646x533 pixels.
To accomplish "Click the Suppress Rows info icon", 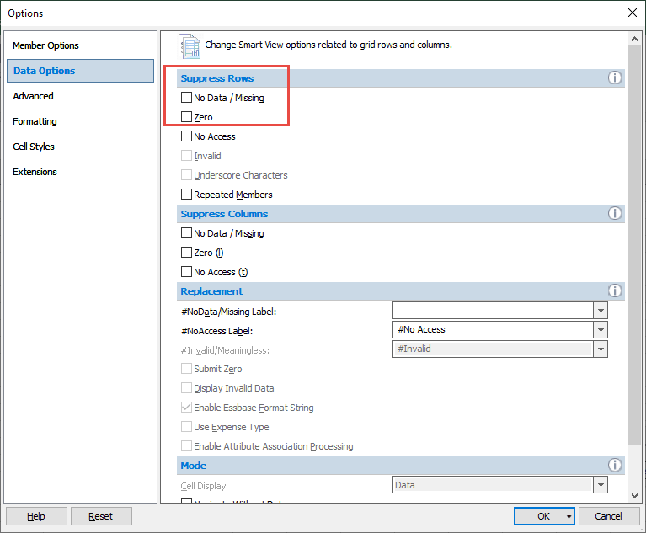I will (615, 78).
